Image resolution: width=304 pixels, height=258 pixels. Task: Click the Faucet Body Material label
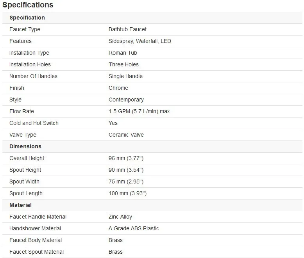[x=36, y=240]
